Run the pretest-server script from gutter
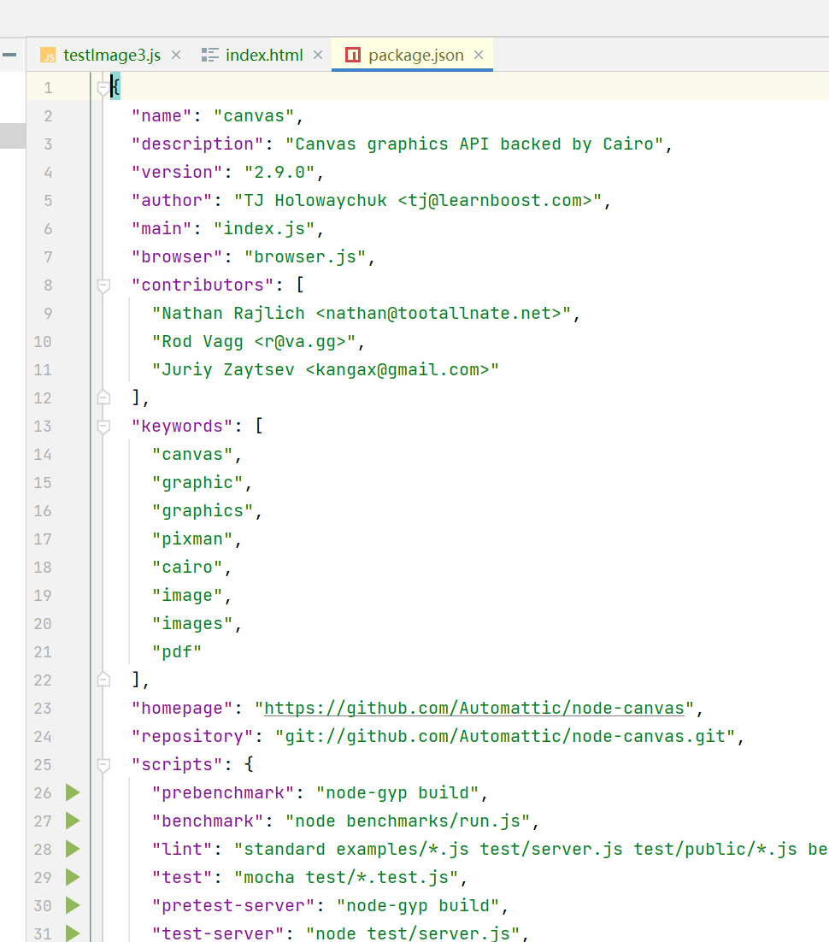This screenshot has width=829, height=942. [x=73, y=905]
